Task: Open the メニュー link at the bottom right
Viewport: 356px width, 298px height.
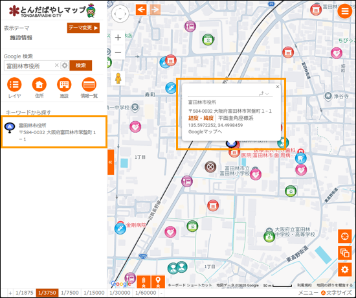Action: [308, 293]
